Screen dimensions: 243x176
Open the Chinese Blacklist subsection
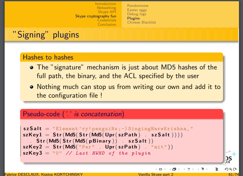click(x=142, y=22)
